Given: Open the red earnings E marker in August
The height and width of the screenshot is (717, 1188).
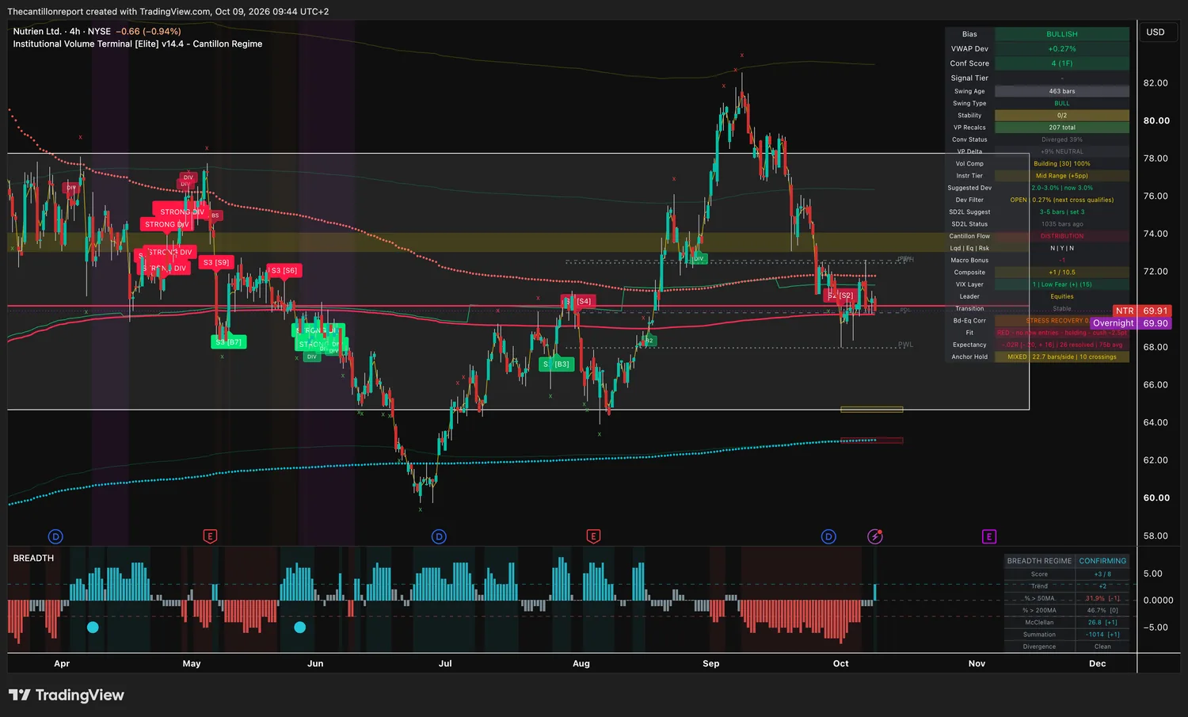Looking at the screenshot, I should pos(593,536).
